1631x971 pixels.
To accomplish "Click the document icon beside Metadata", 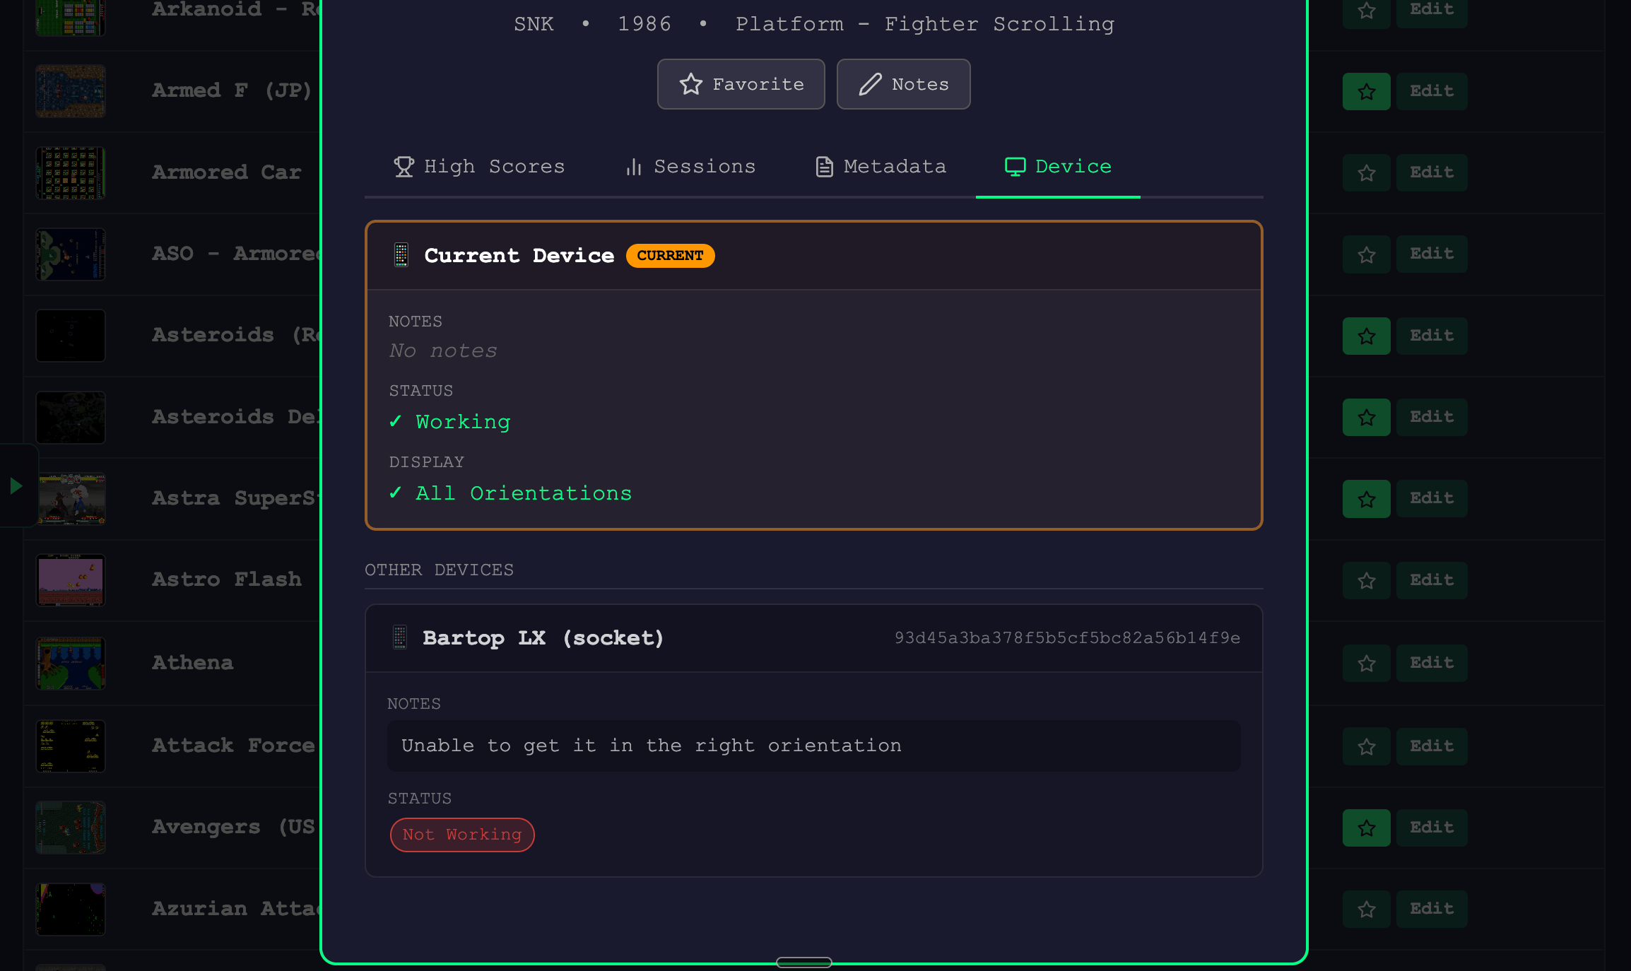I will click(824, 167).
